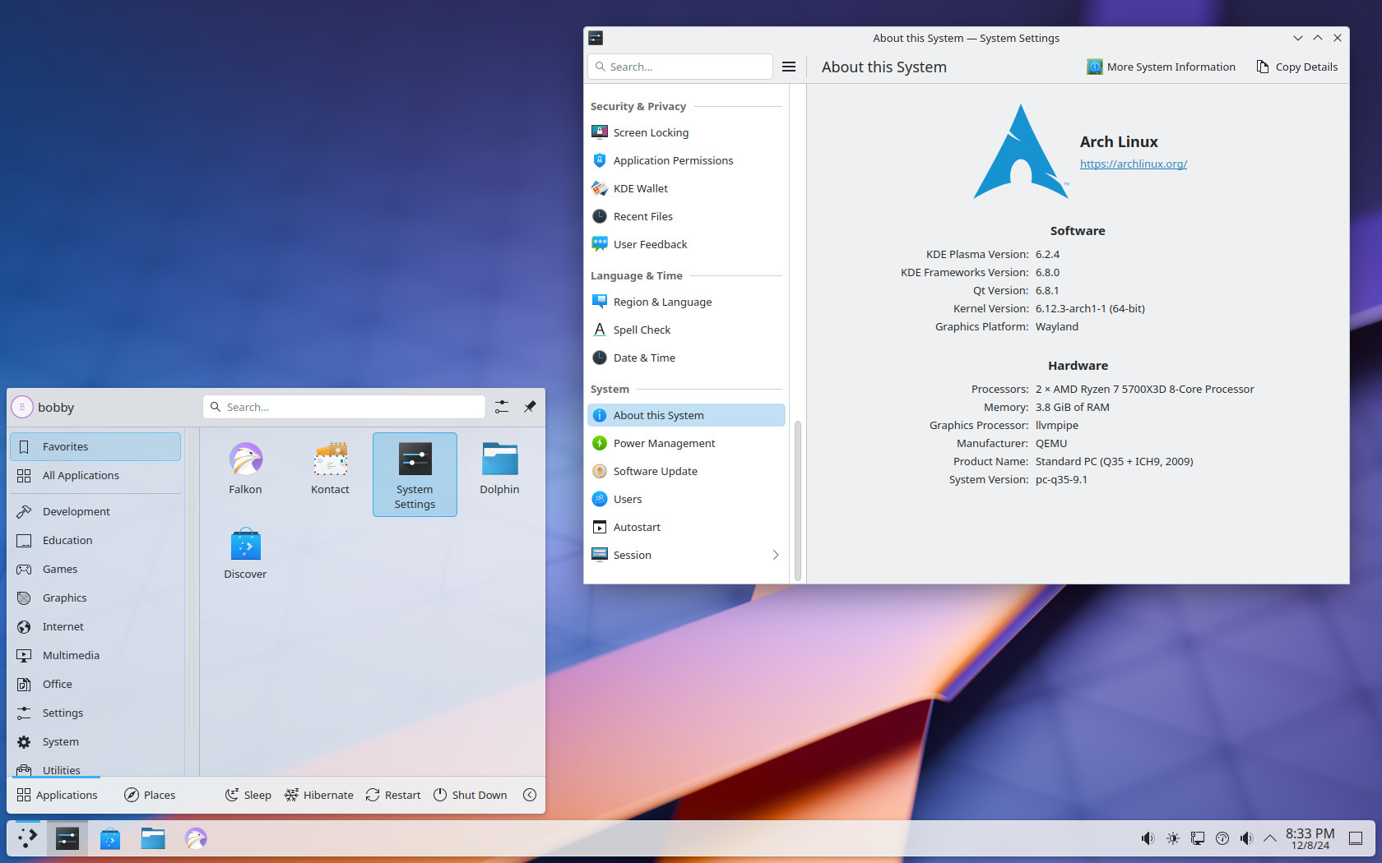Open the network tray icon
1382x863 pixels.
(1198, 838)
